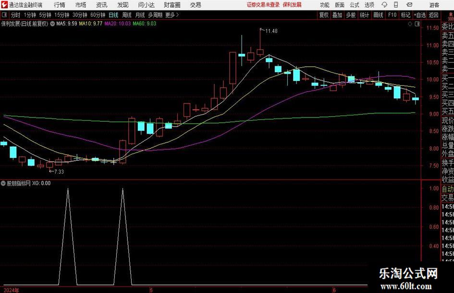This screenshot has width=454, height=293.
Task: Switch to the 60分钟 period tab
Action: point(98,15)
